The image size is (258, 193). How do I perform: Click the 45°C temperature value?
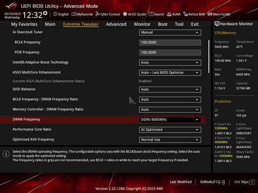click(x=239, y=47)
